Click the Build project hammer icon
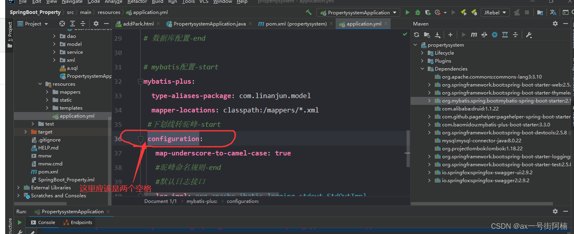 309,12
